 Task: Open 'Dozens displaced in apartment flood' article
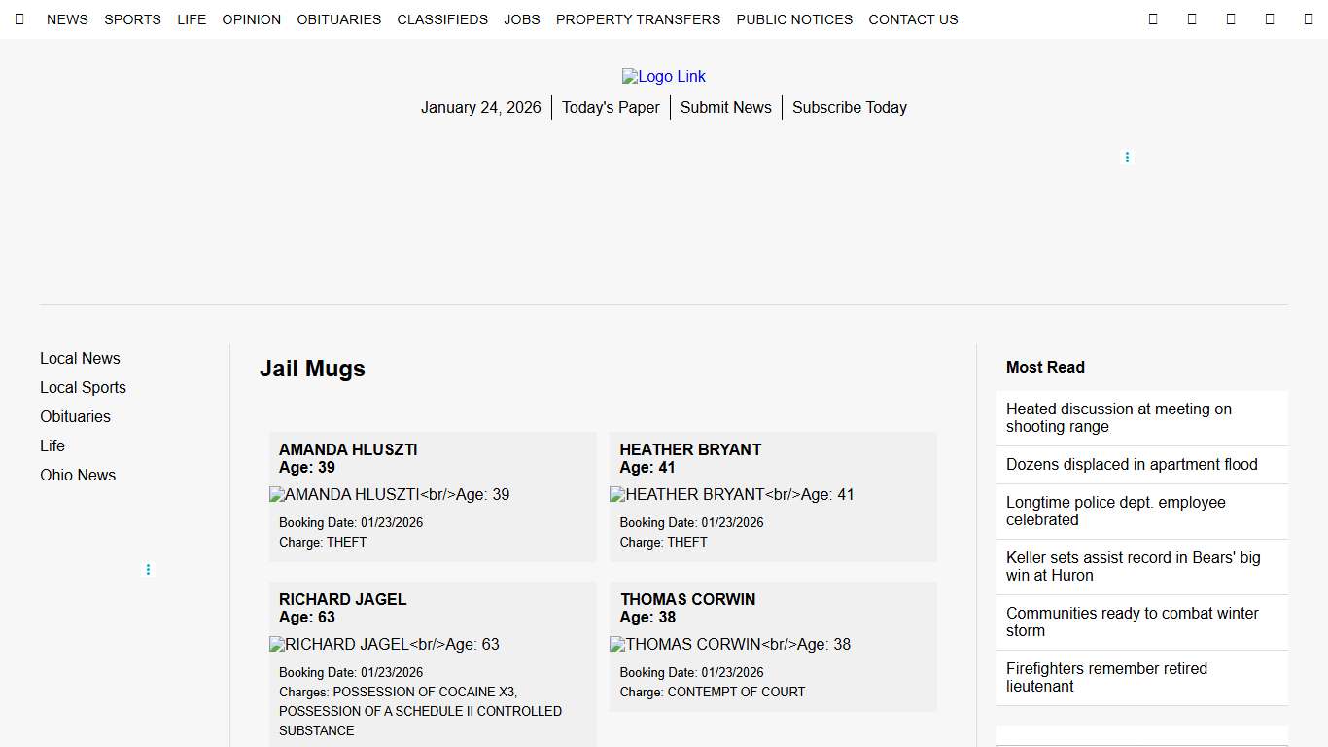click(1131, 464)
